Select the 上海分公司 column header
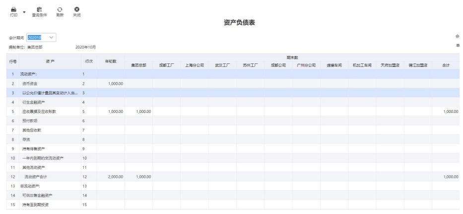The height and width of the screenshot is (214, 463). click(194, 65)
